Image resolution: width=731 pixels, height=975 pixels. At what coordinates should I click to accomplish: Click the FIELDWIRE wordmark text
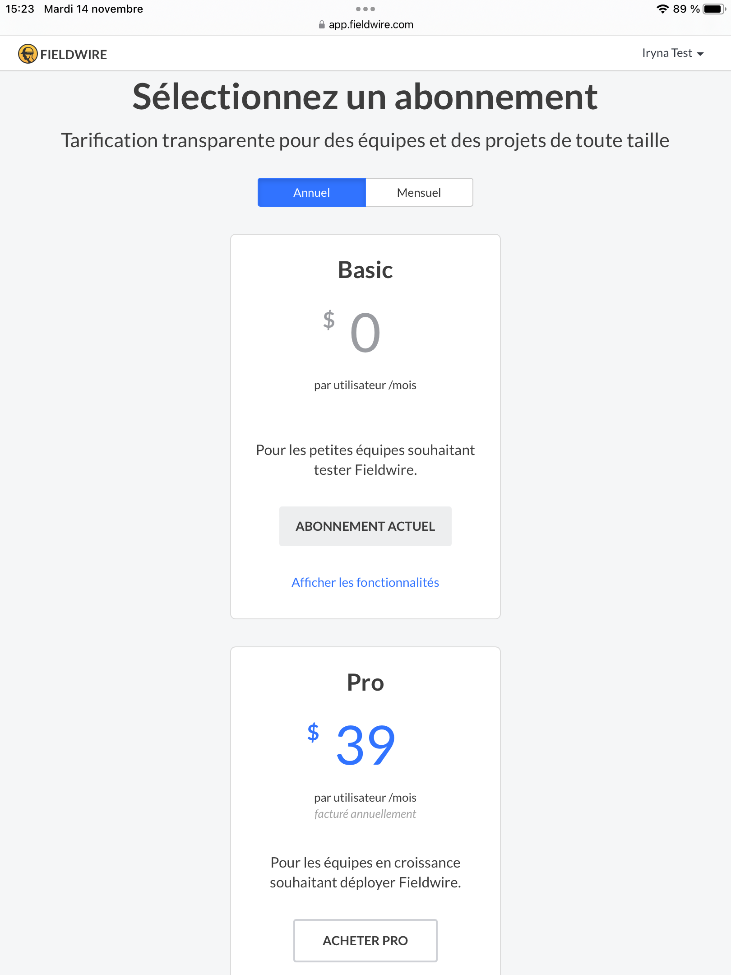74,55
